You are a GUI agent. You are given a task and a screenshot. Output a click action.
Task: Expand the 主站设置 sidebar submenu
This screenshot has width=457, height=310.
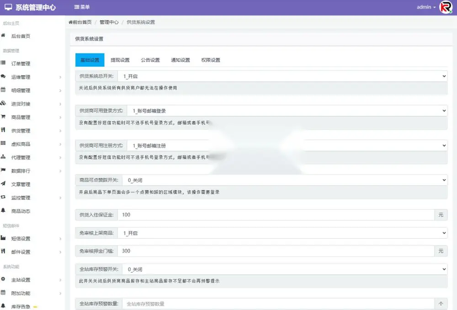pos(60,280)
